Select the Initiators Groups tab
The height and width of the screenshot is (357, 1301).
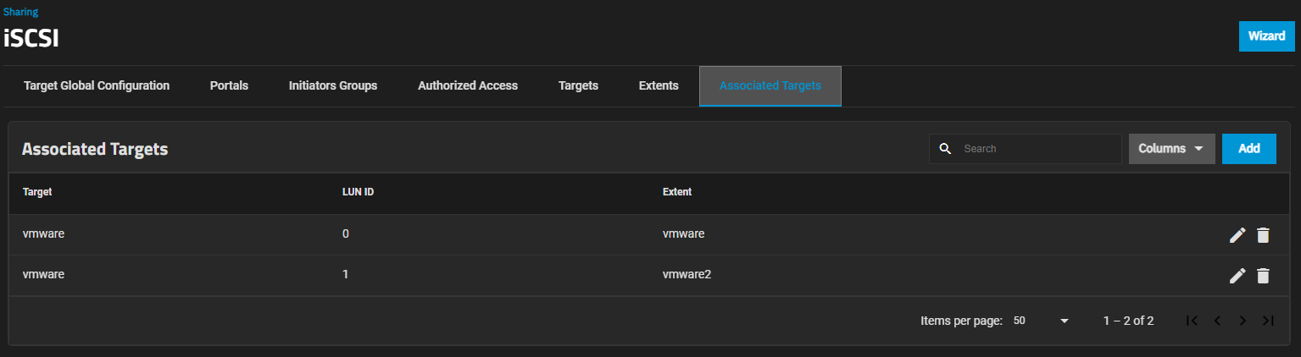pos(332,85)
